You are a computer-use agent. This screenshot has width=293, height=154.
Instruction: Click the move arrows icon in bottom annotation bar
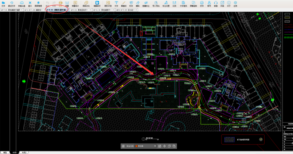click(x=165, y=146)
